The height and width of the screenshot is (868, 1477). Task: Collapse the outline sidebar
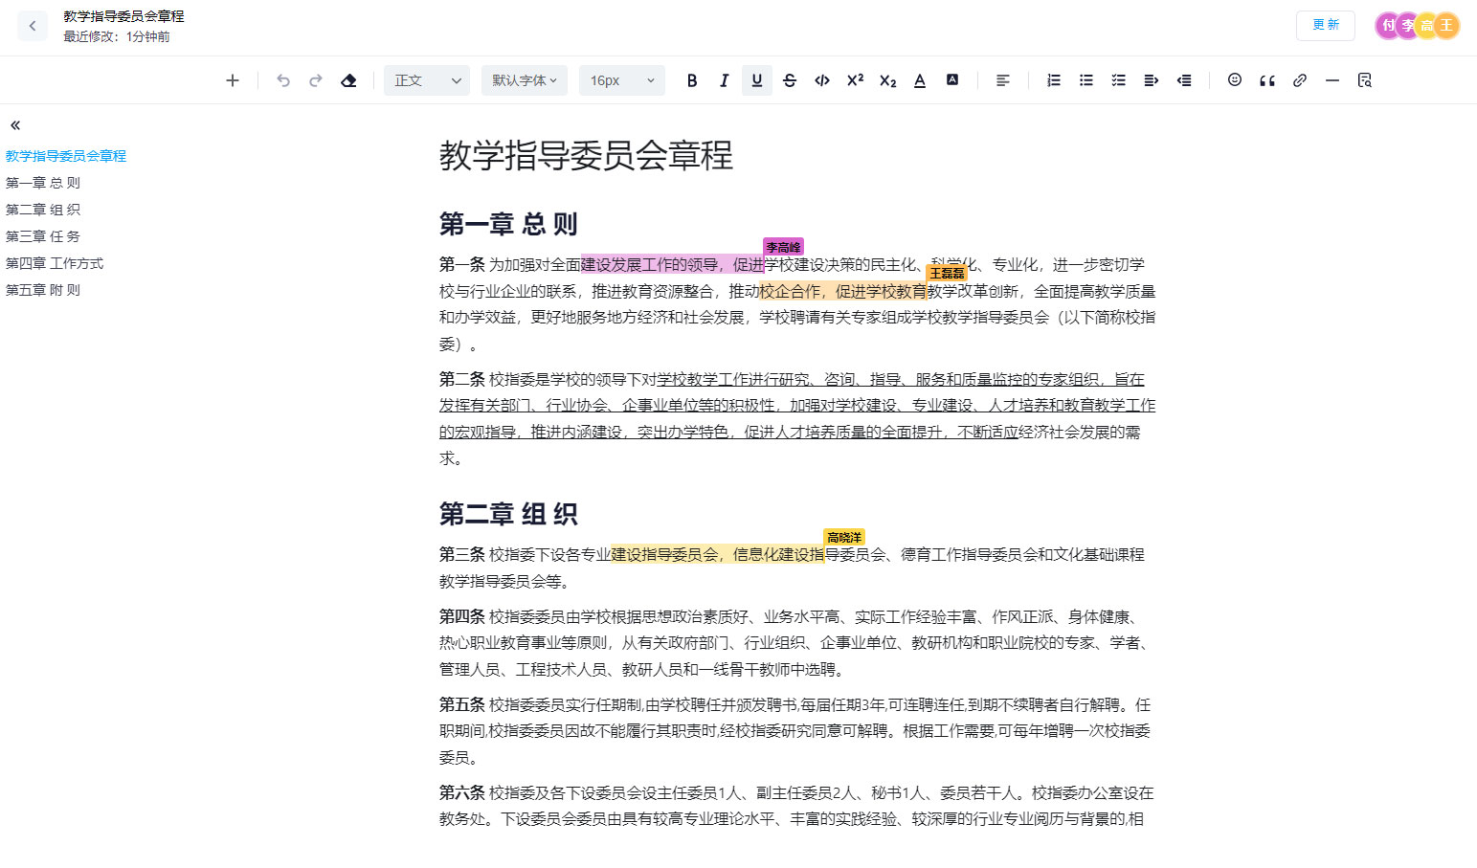pos(15,125)
